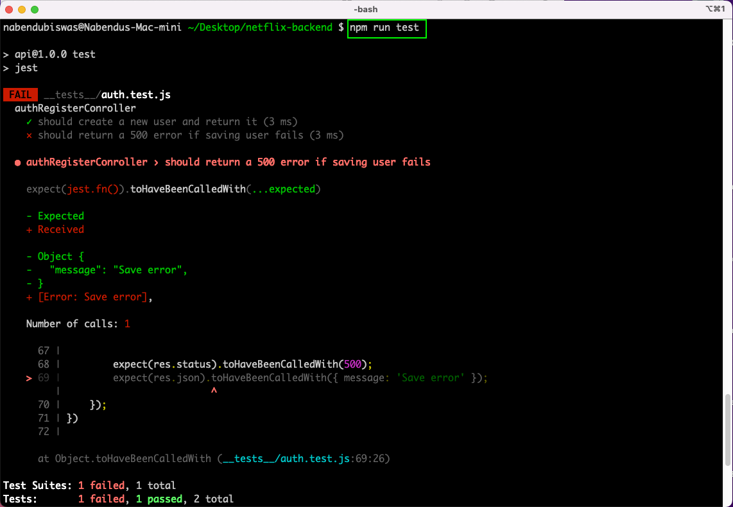This screenshot has width=733, height=507.
Task: Click the 'npm run test' command text
Action: 384,28
